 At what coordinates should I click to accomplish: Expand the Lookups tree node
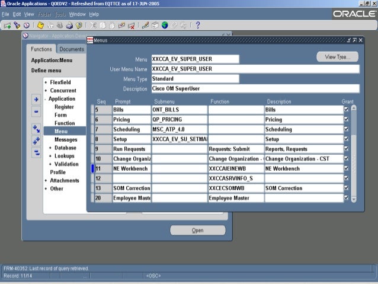click(x=50, y=156)
